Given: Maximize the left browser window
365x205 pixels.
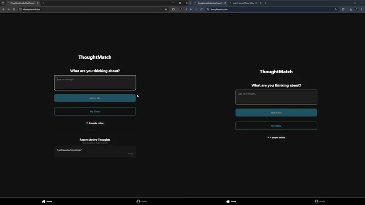Looking at the screenshot, I should point(180,3).
